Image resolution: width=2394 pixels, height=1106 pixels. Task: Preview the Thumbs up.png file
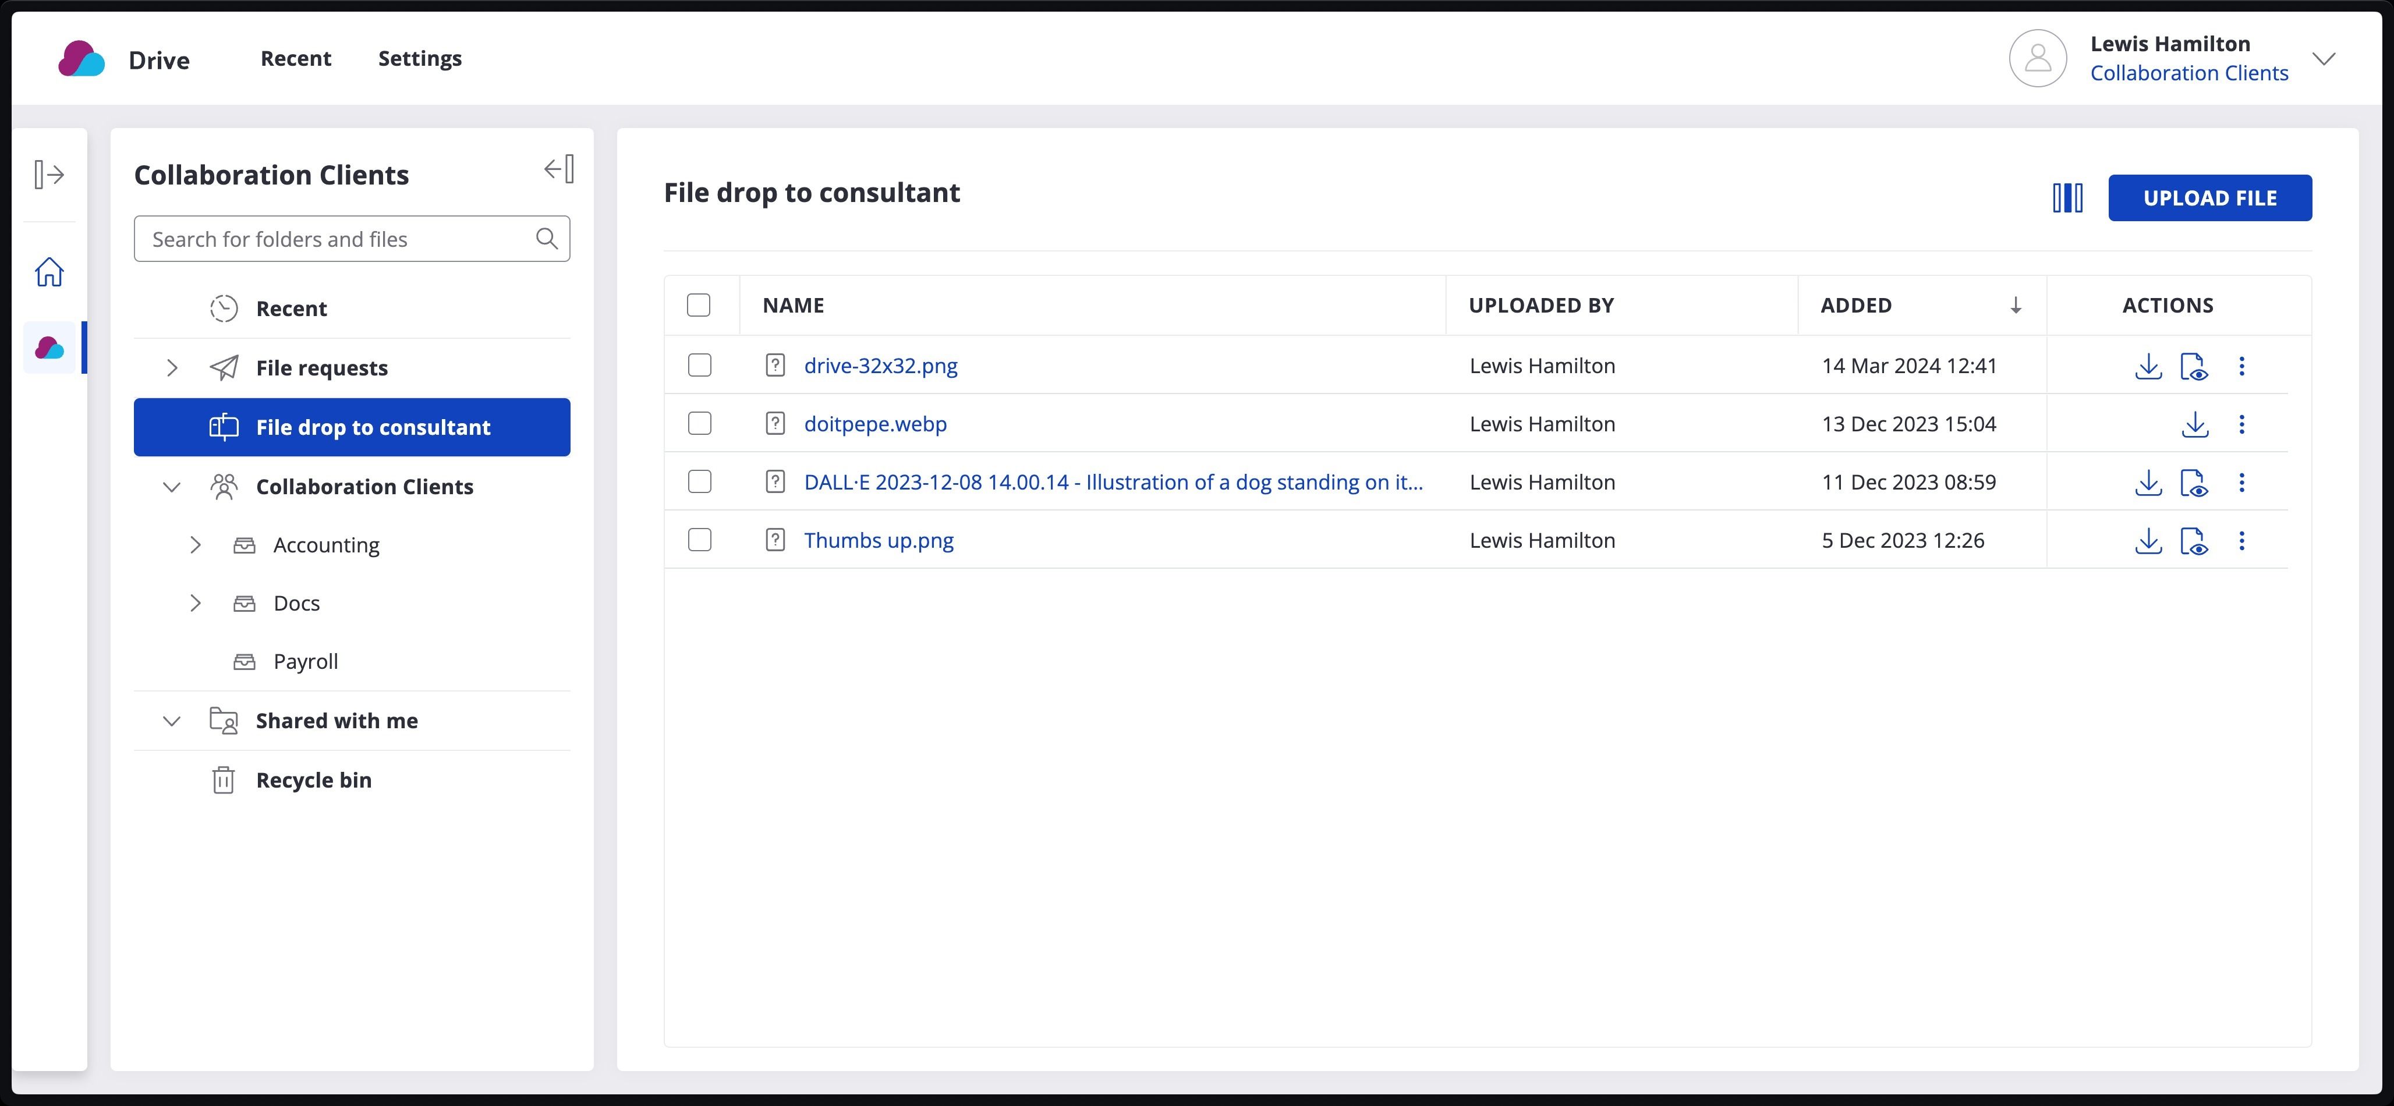2194,541
